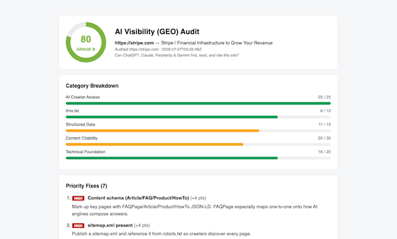Viewport: 397px width, 239px height.
Task: Select the llms.txt category label
Action: tap(72, 111)
